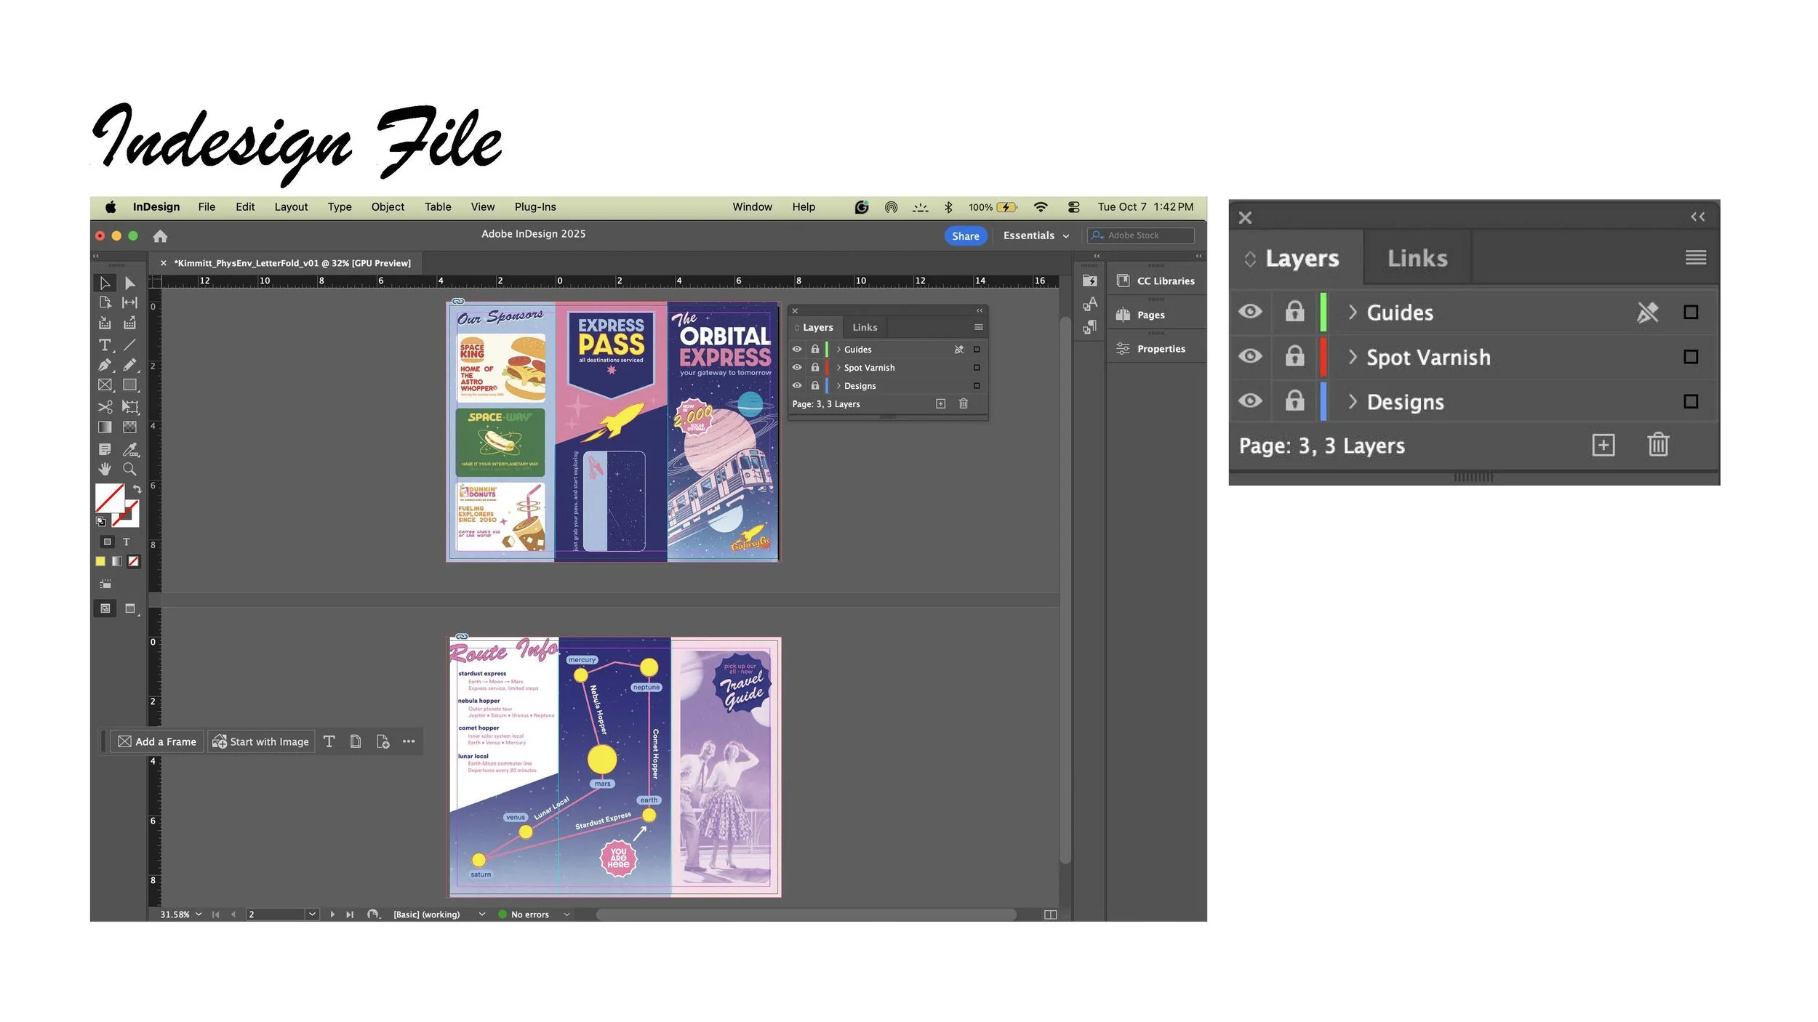Hide the Spot Varnish layer in enlarged panel
This screenshot has width=1818, height=1022.
pyautogui.click(x=1250, y=356)
